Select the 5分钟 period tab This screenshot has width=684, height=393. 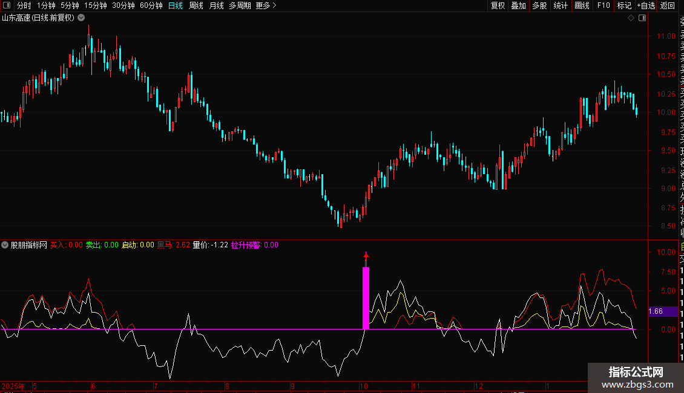click(x=70, y=6)
